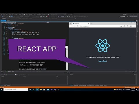The height and width of the screenshot is (104, 139).
Task: Click the Edge favorites star icon
Action: pos(124,26)
